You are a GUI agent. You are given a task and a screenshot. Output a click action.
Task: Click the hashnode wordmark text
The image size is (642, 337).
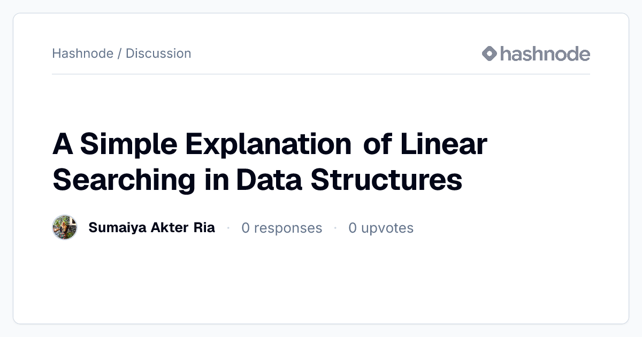click(x=545, y=53)
